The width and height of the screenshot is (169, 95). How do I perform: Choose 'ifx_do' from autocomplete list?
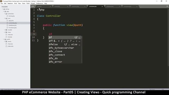click(64, 58)
